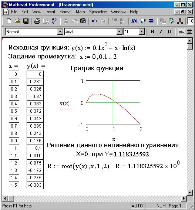Expand the Normal style dropdown
This screenshot has width=195, height=210.
tap(60, 32)
